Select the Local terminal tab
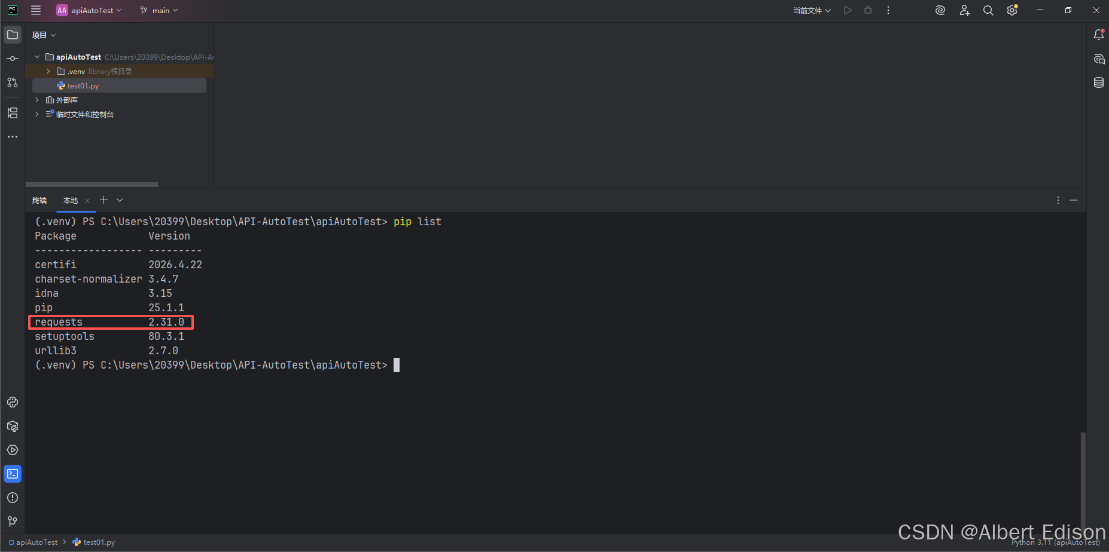Screen dimensions: 1109x552 coord(71,200)
